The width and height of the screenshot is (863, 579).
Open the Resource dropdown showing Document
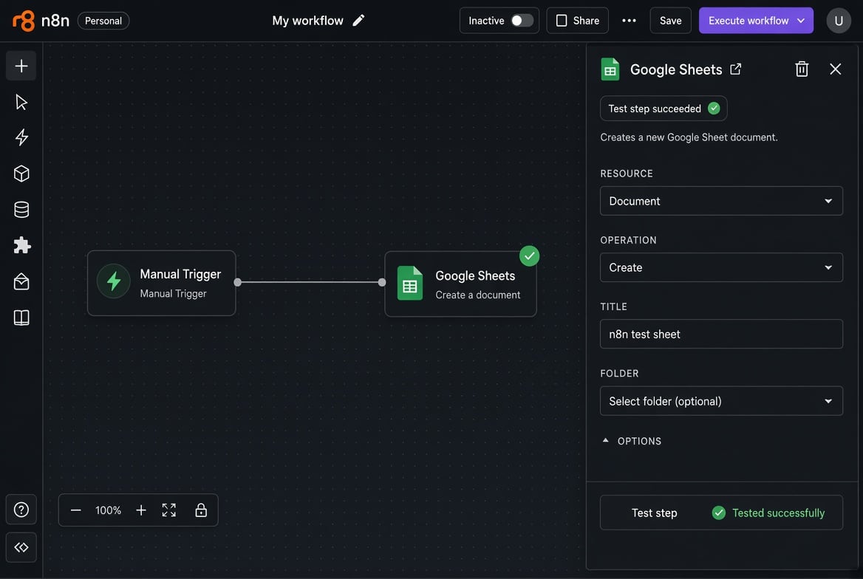(x=721, y=201)
